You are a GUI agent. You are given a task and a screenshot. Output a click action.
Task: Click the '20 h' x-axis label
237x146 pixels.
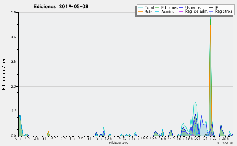(198, 138)
